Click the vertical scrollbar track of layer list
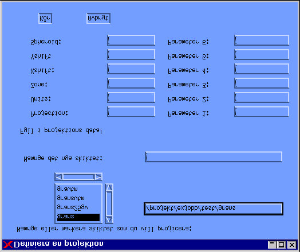Image resolution: width=300 pixels, height=252 pixels. pos(109,203)
